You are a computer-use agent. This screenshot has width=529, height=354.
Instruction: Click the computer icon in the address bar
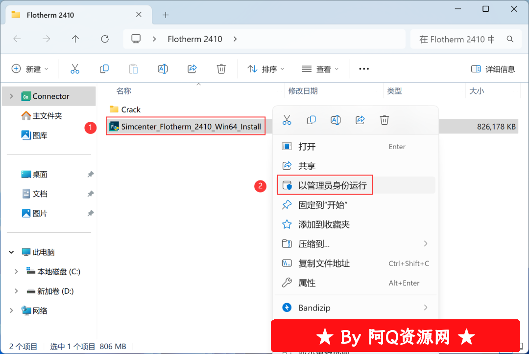pyautogui.click(x=136, y=39)
